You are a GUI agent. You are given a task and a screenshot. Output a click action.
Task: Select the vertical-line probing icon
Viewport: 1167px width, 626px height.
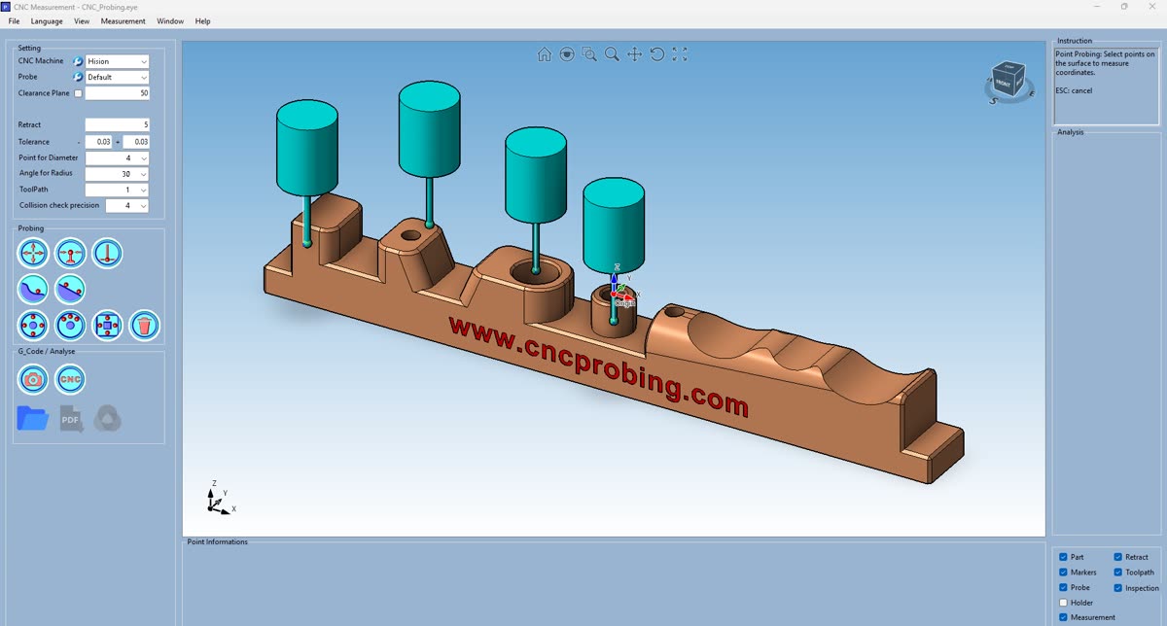[107, 254]
